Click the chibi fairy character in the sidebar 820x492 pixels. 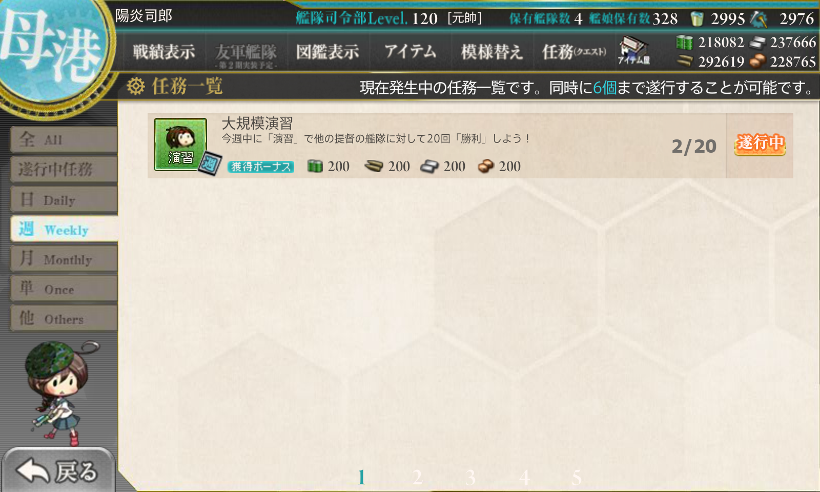(59, 393)
